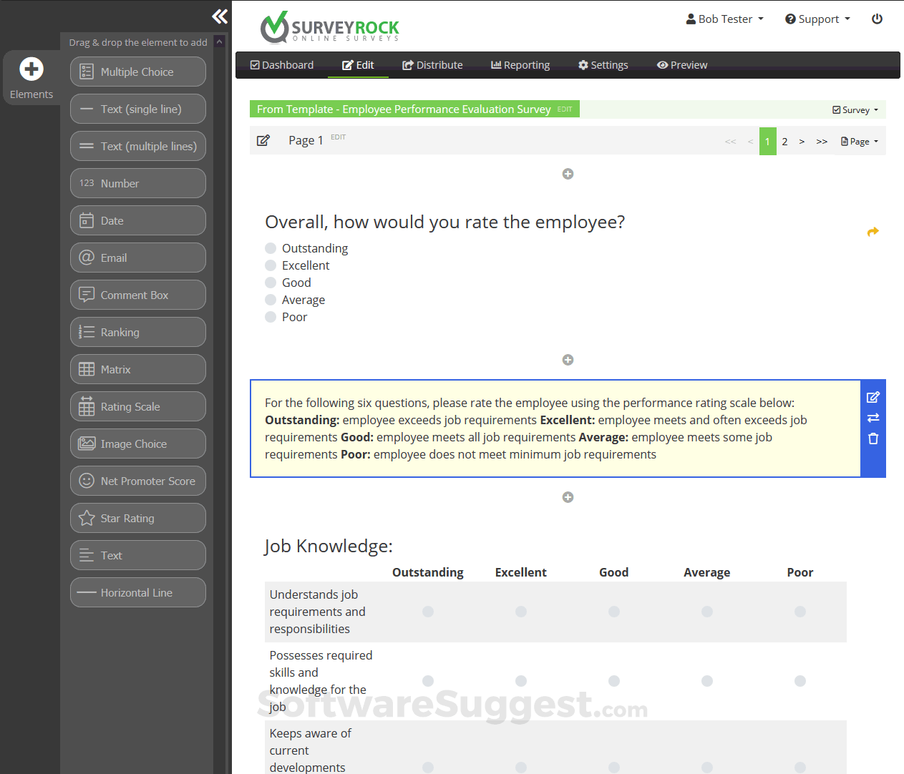Screen dimensions: 904x774
Task: Open the Reporting tab
Action: pyautogui.click(x=520, y=64)
